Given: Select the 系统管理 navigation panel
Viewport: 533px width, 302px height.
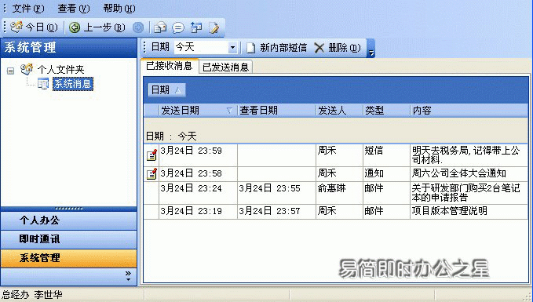Looking at the screenshot, I should coord(68,258).
